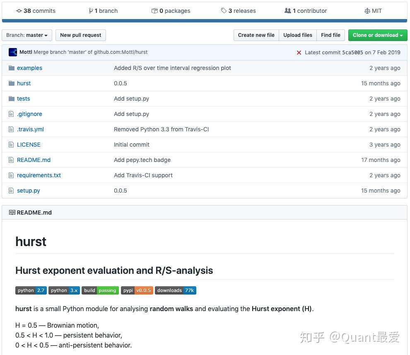This screenshot has height=355, width=410.
Task: Click the New pull request button
Action: point(81,35)
